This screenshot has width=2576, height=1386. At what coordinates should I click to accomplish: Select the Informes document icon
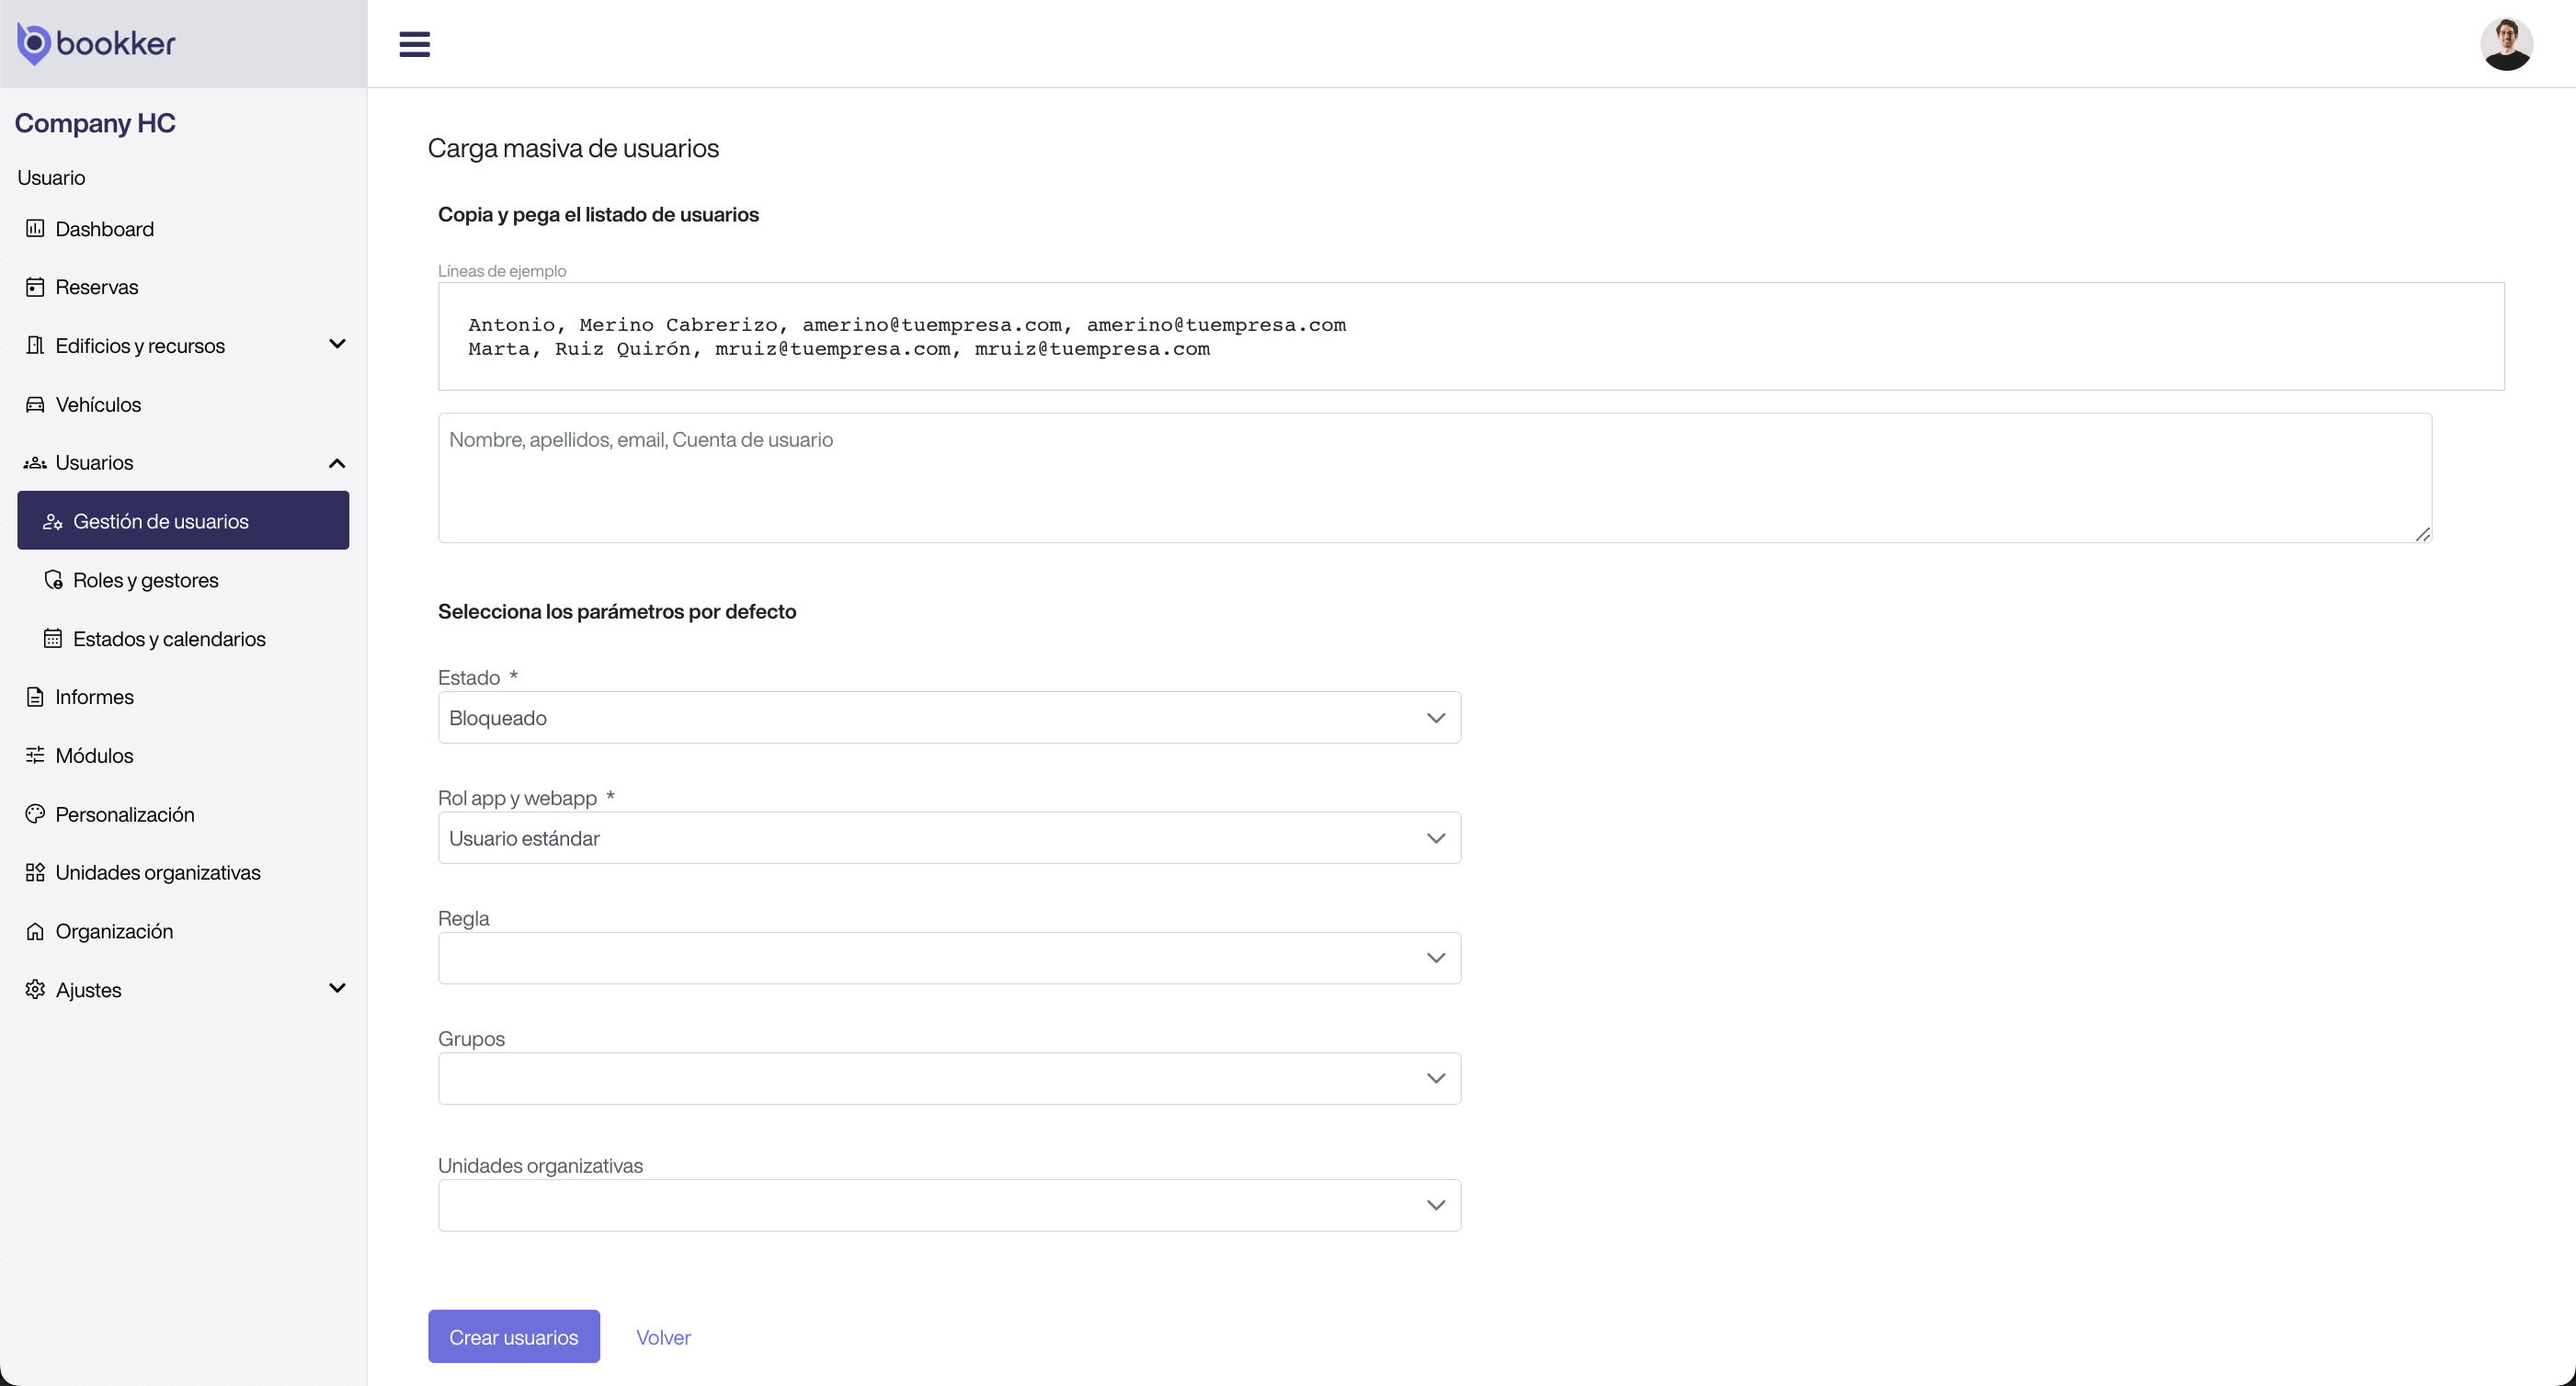click(x=36, y=697)
